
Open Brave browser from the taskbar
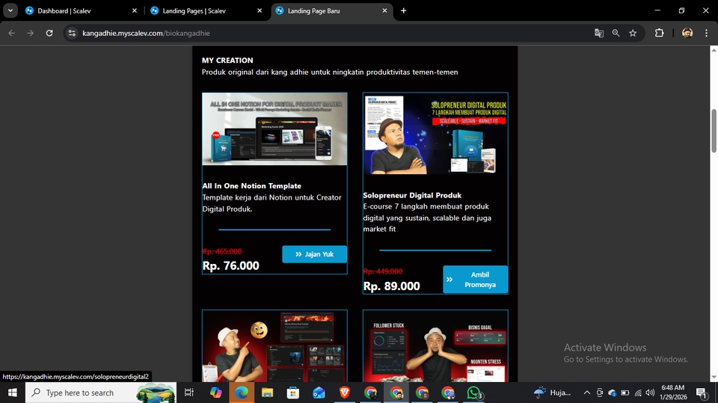click(x=344, y=393)
